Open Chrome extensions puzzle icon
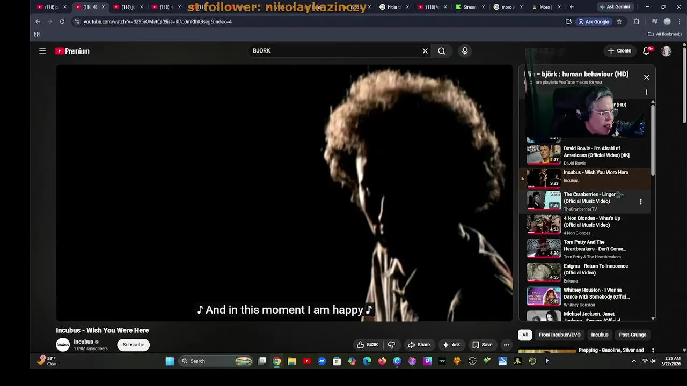Screen dimensions: 687x386 [637, 21]
